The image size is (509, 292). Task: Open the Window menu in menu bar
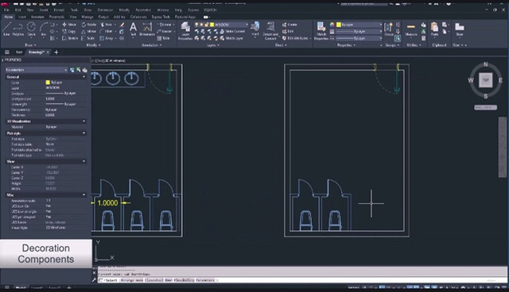(163, 10)
